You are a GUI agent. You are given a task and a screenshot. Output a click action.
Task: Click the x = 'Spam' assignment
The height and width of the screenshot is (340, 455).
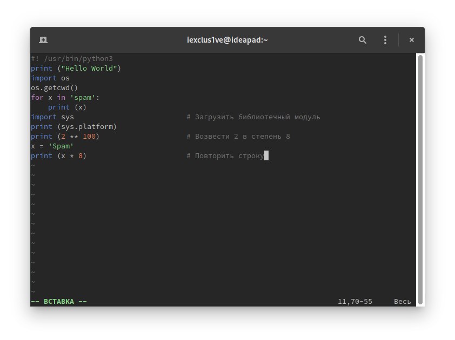click(x=52, y=146)
